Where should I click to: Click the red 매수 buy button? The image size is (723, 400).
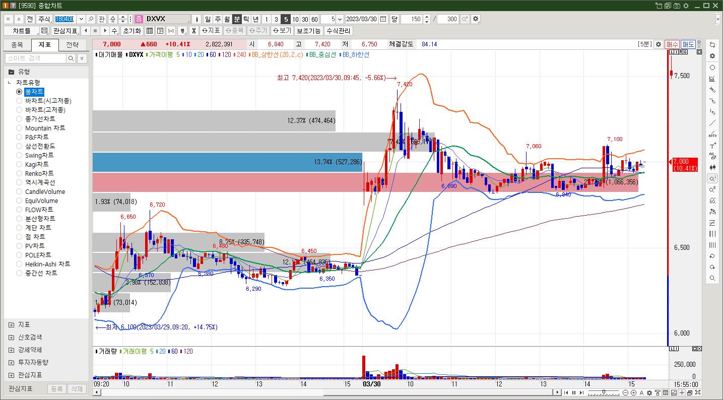click(x=672, y=44)
